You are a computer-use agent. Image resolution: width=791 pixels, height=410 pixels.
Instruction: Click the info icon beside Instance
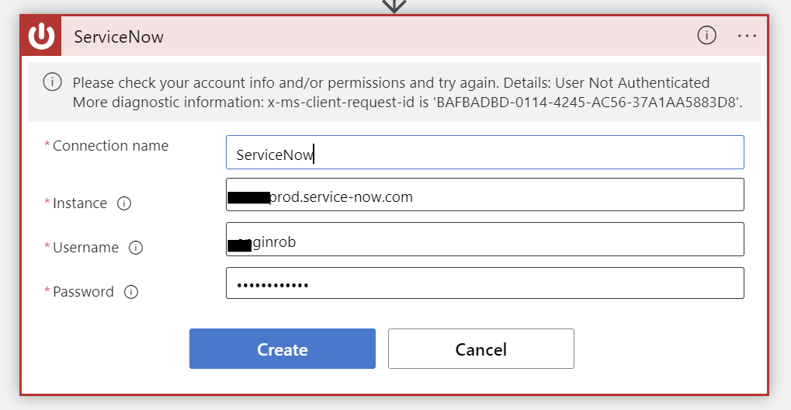click(124, 203)
